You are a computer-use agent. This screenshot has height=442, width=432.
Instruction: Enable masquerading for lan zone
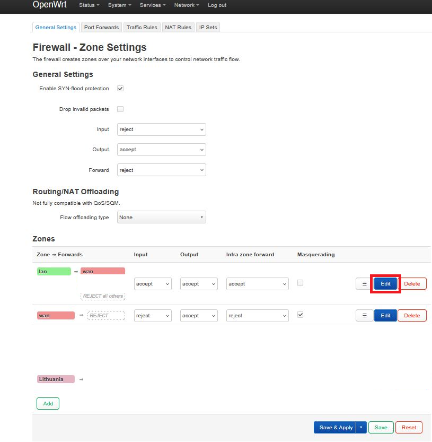pos(301,283)
